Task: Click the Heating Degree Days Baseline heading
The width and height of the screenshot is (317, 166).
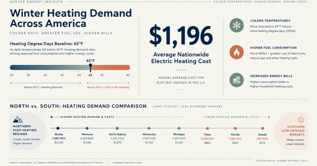Action: click(x=46, y=44)
